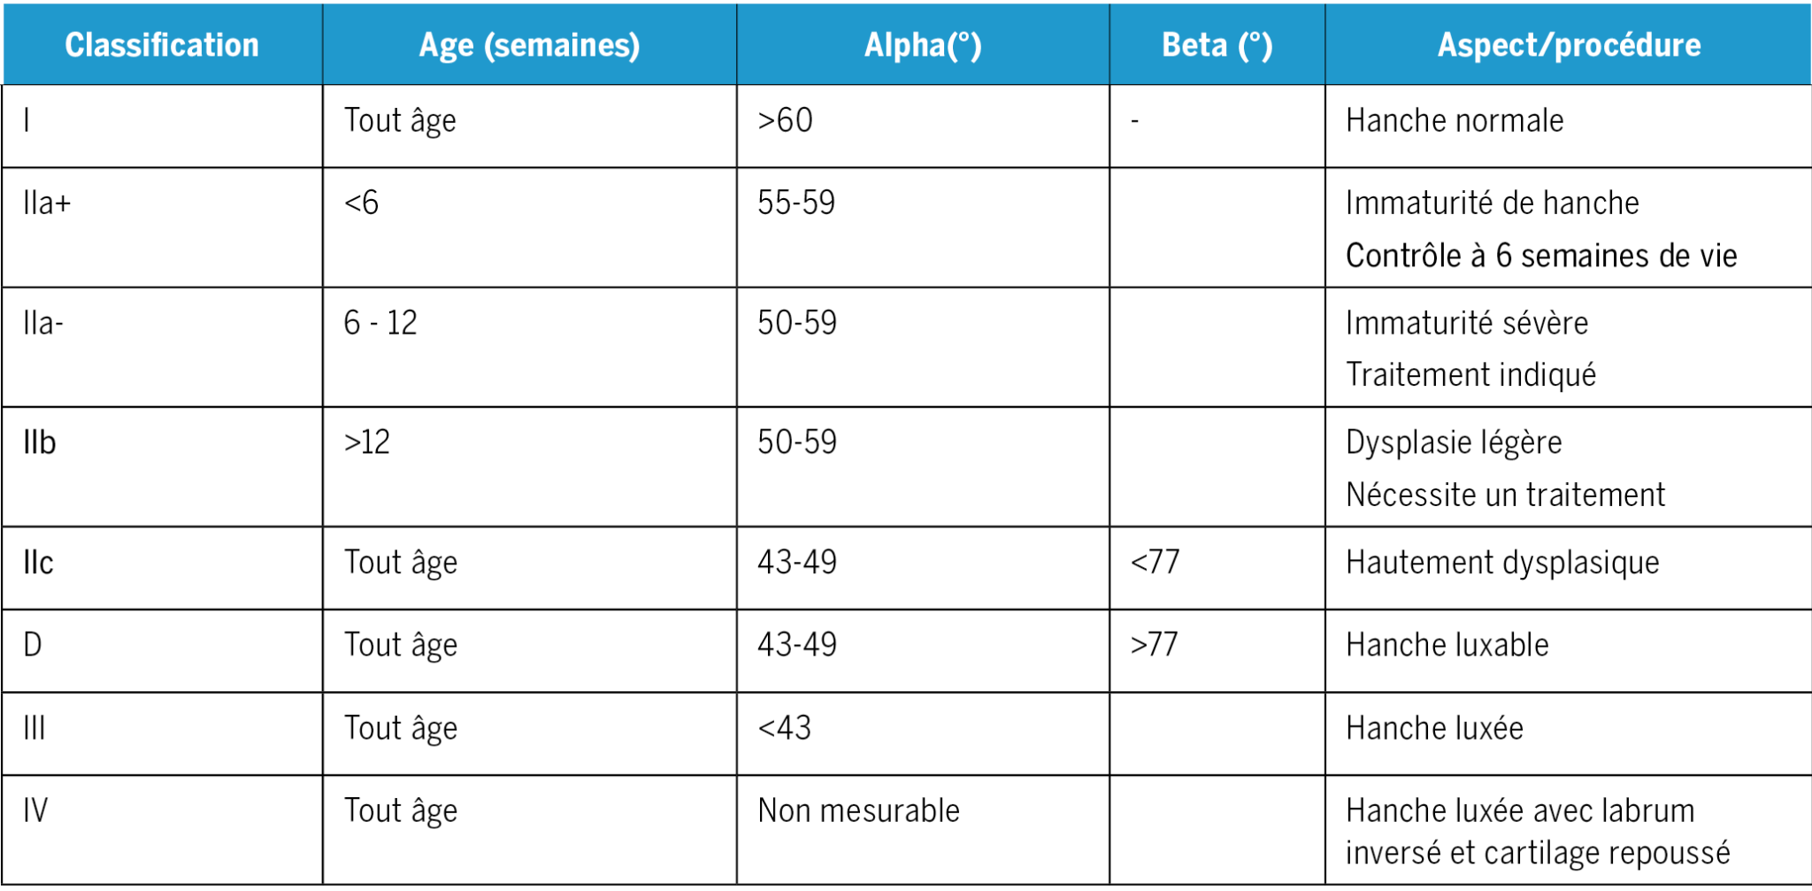Select the IIa+ classification cell
The height and width of the screenshot is (891, 1812).
[47, 204]
